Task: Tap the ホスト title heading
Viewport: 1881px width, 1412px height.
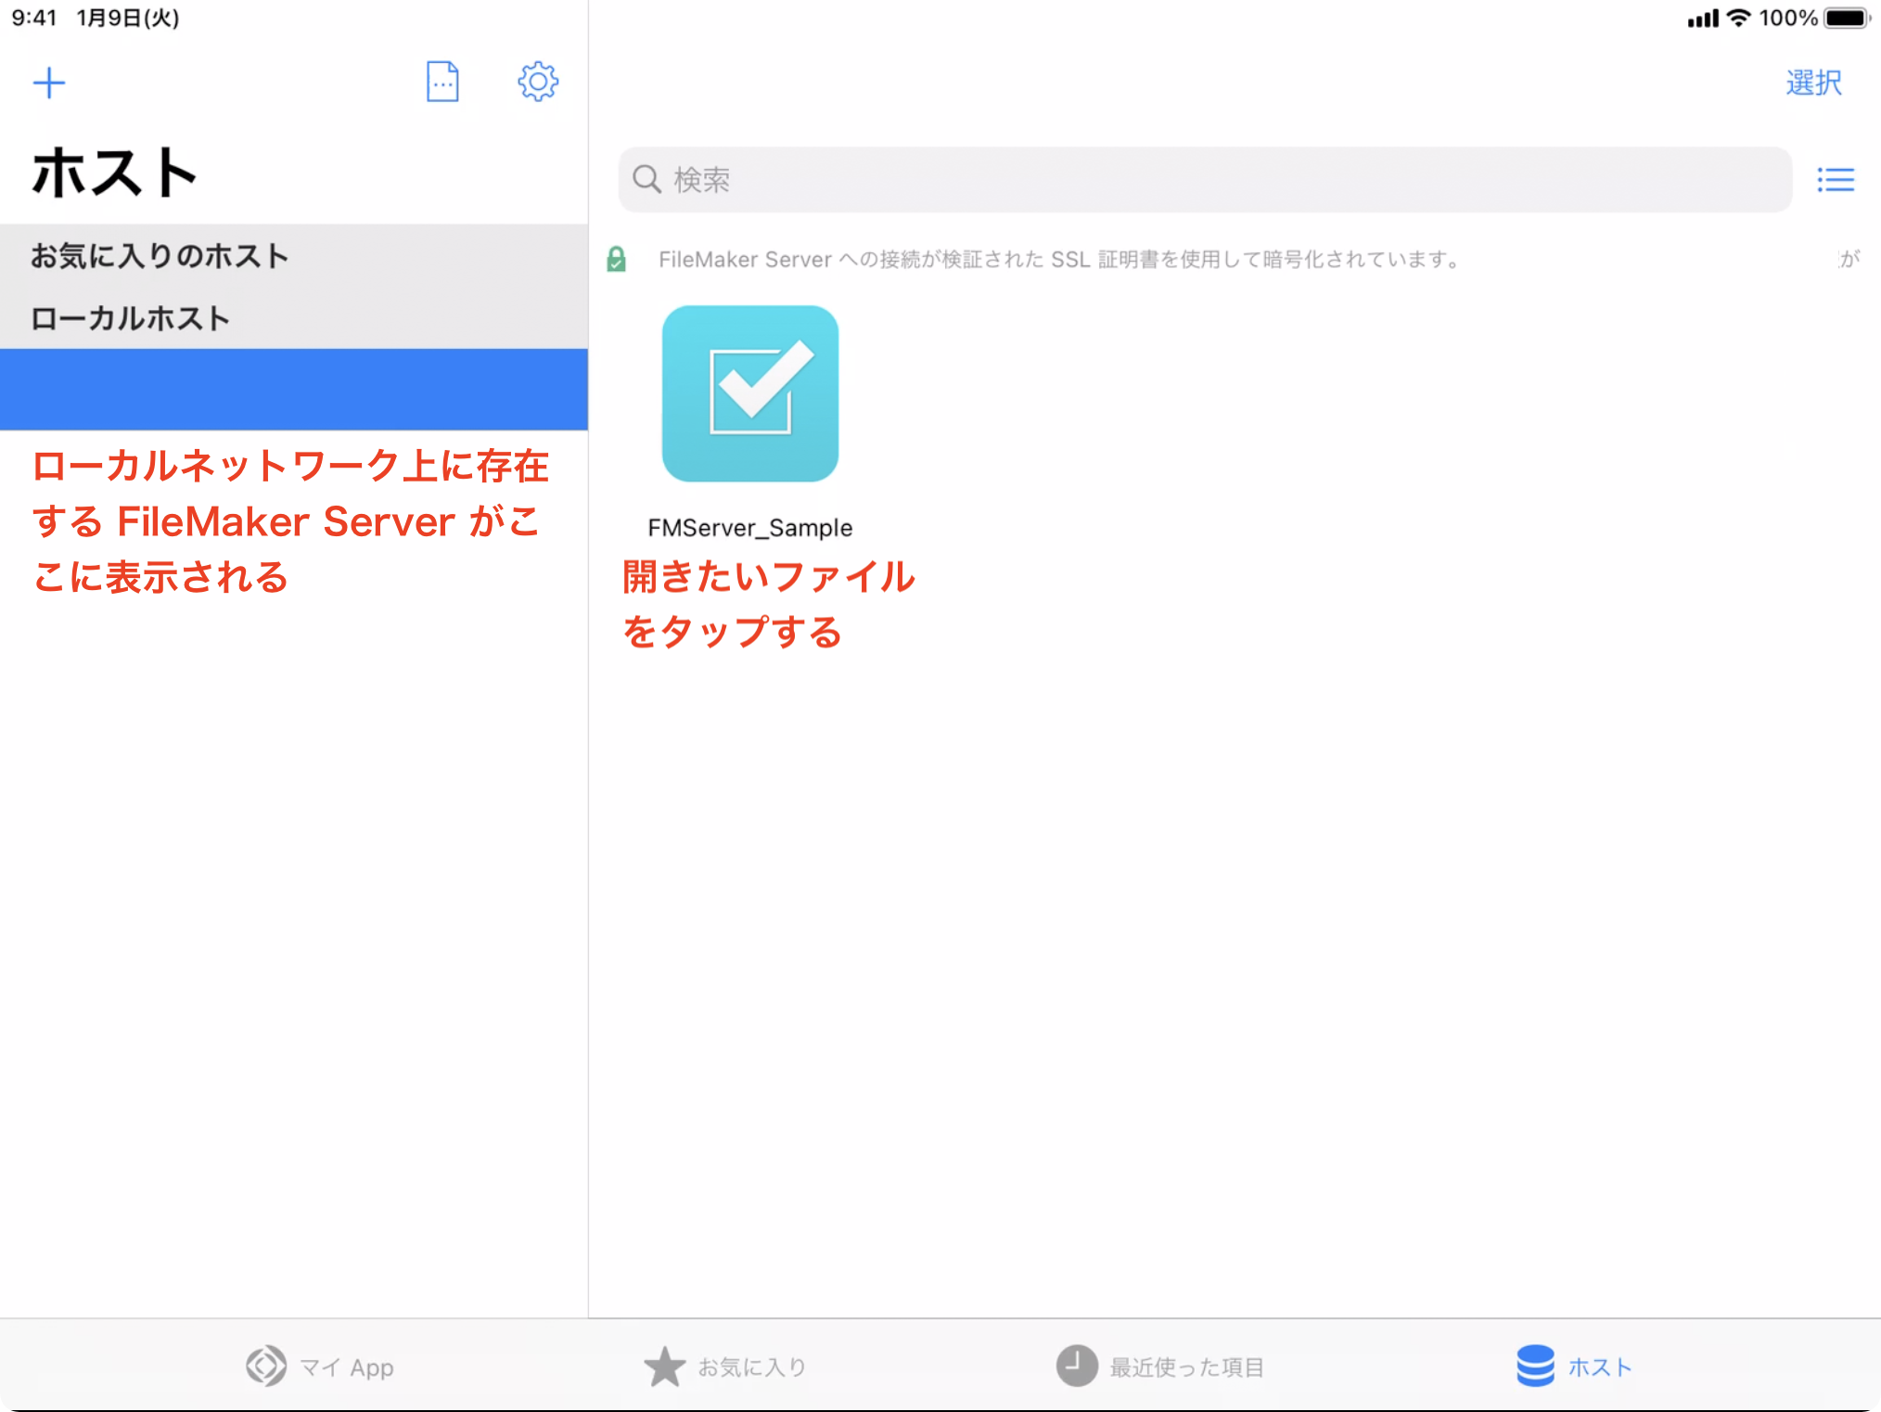Action: (x=111, y=172)
